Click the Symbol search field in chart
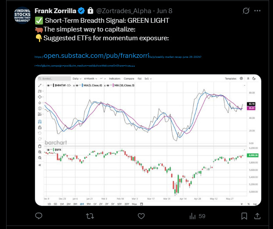273x229 pixels. 54,79
